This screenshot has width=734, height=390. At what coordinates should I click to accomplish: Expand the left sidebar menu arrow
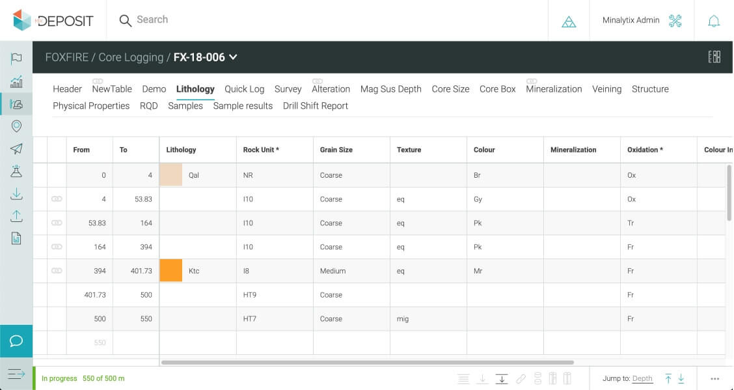16,374
